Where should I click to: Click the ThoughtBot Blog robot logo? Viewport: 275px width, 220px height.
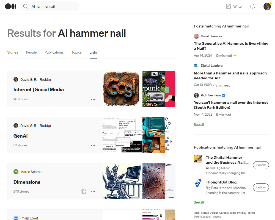198,183
